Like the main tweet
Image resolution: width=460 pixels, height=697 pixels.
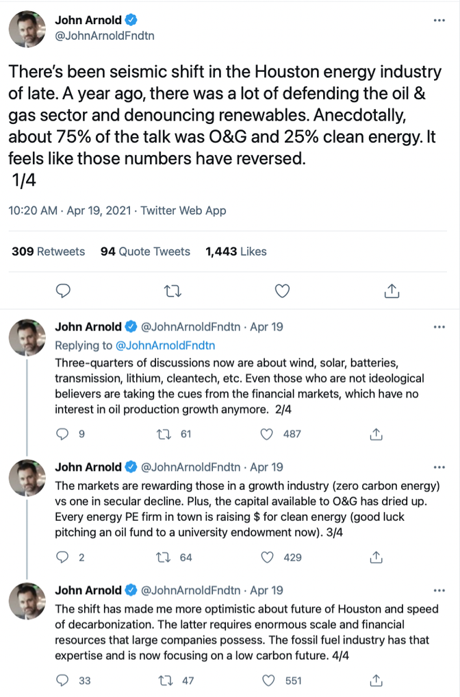point(282,291)
